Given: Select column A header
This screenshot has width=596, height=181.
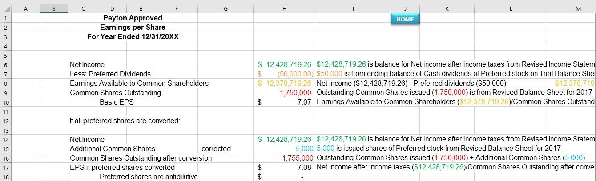Looking at the screenshot, I should click(25, 9).
